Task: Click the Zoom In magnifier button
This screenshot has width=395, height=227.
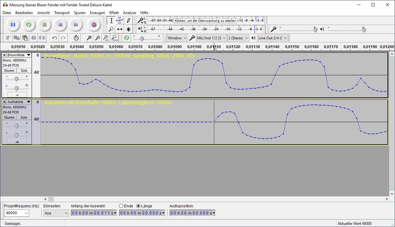Action: (x=89, y=38)
